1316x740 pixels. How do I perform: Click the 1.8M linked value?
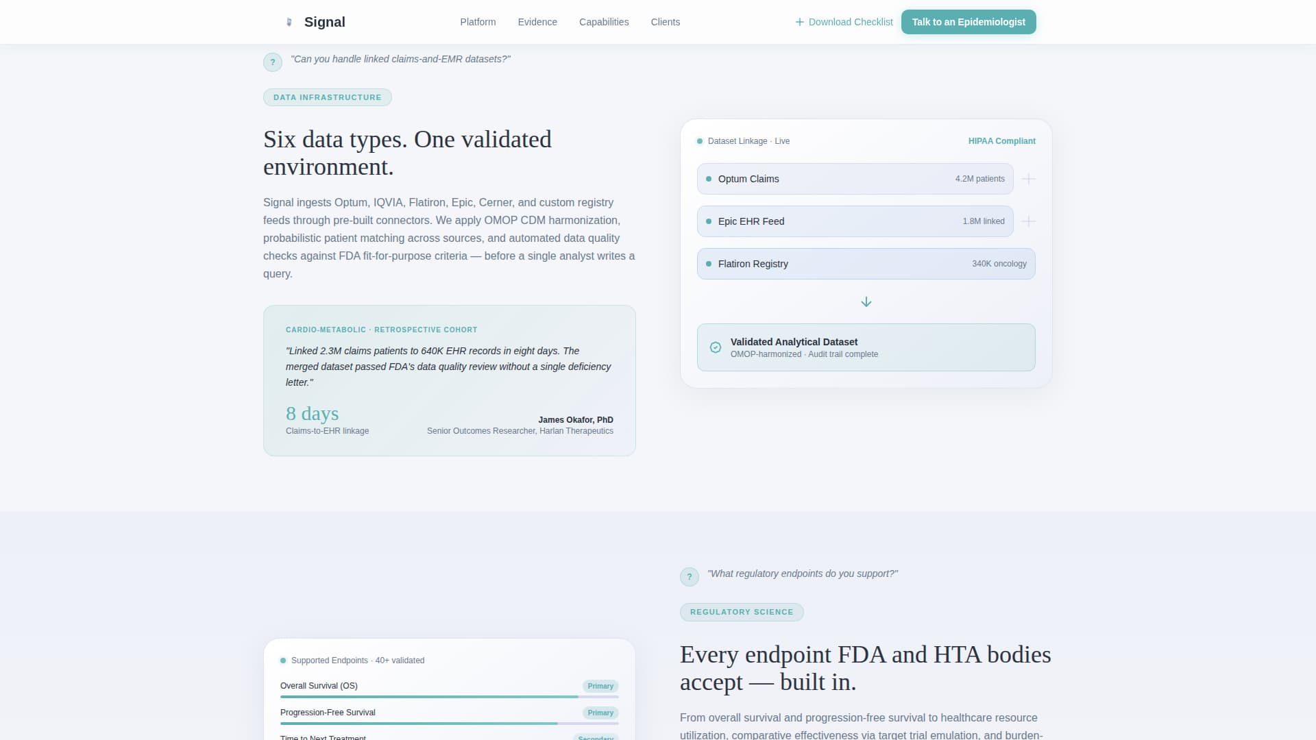click(984, 221)
